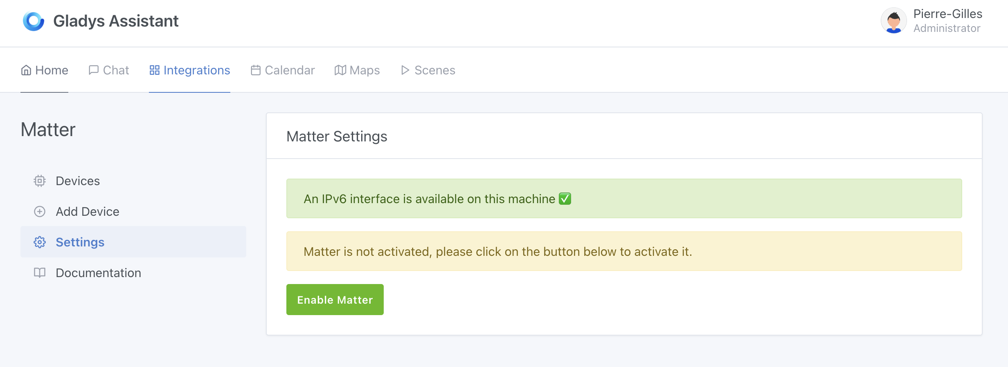Open the Pierre-Gilles user avatar
The image size is (1008, 367).
[893, 21]
